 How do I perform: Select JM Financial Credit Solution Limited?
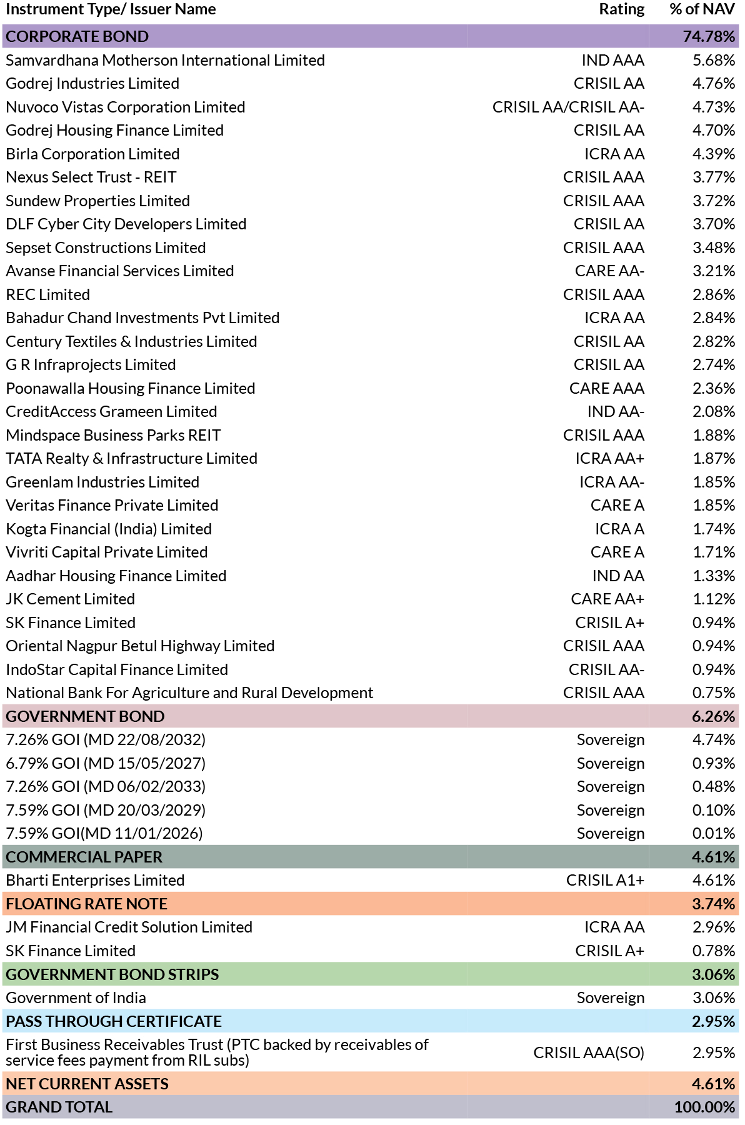[129, 927]
